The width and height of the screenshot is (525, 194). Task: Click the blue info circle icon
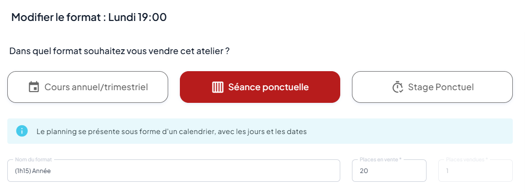click(x=22, y=131)
